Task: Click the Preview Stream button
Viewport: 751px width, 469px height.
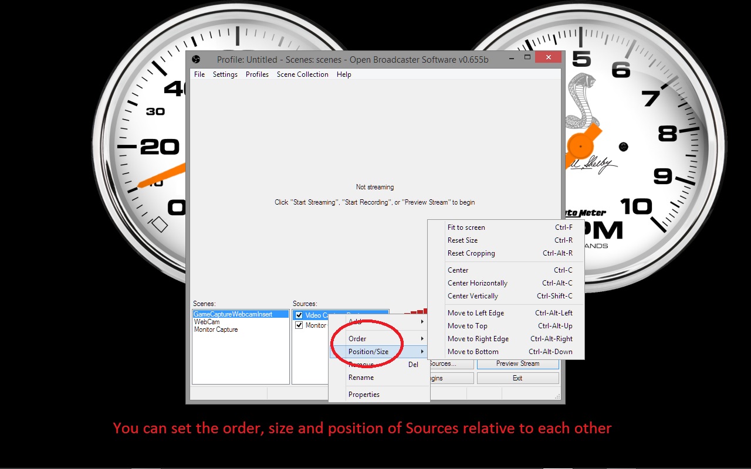Action: (x=518, y=364)
